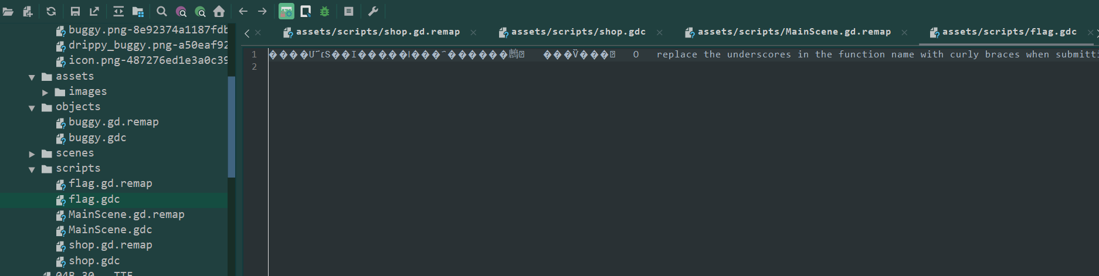Image resolution: width=1099 pixels, height=276 pixels.
Task: Expand the scenes folder
Action: pos(32,154)
